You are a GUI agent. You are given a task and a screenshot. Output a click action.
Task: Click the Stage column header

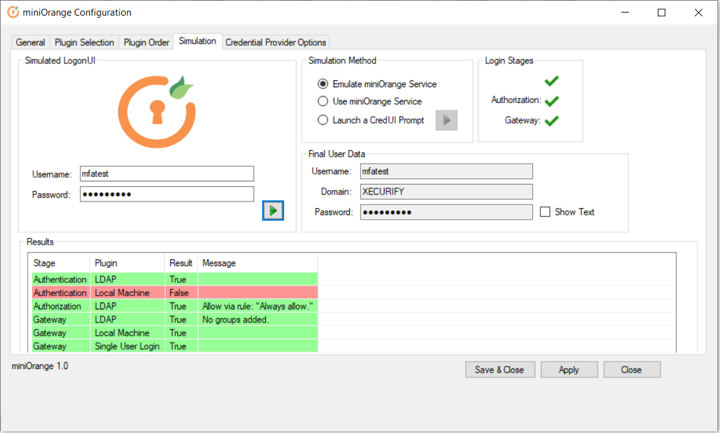coord(59,264)
